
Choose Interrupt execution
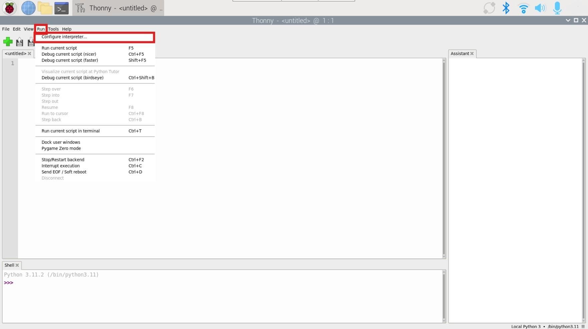[95, 166]
